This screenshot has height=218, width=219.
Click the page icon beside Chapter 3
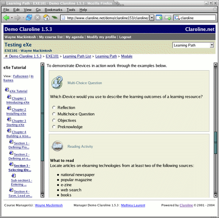click(9, 119)
